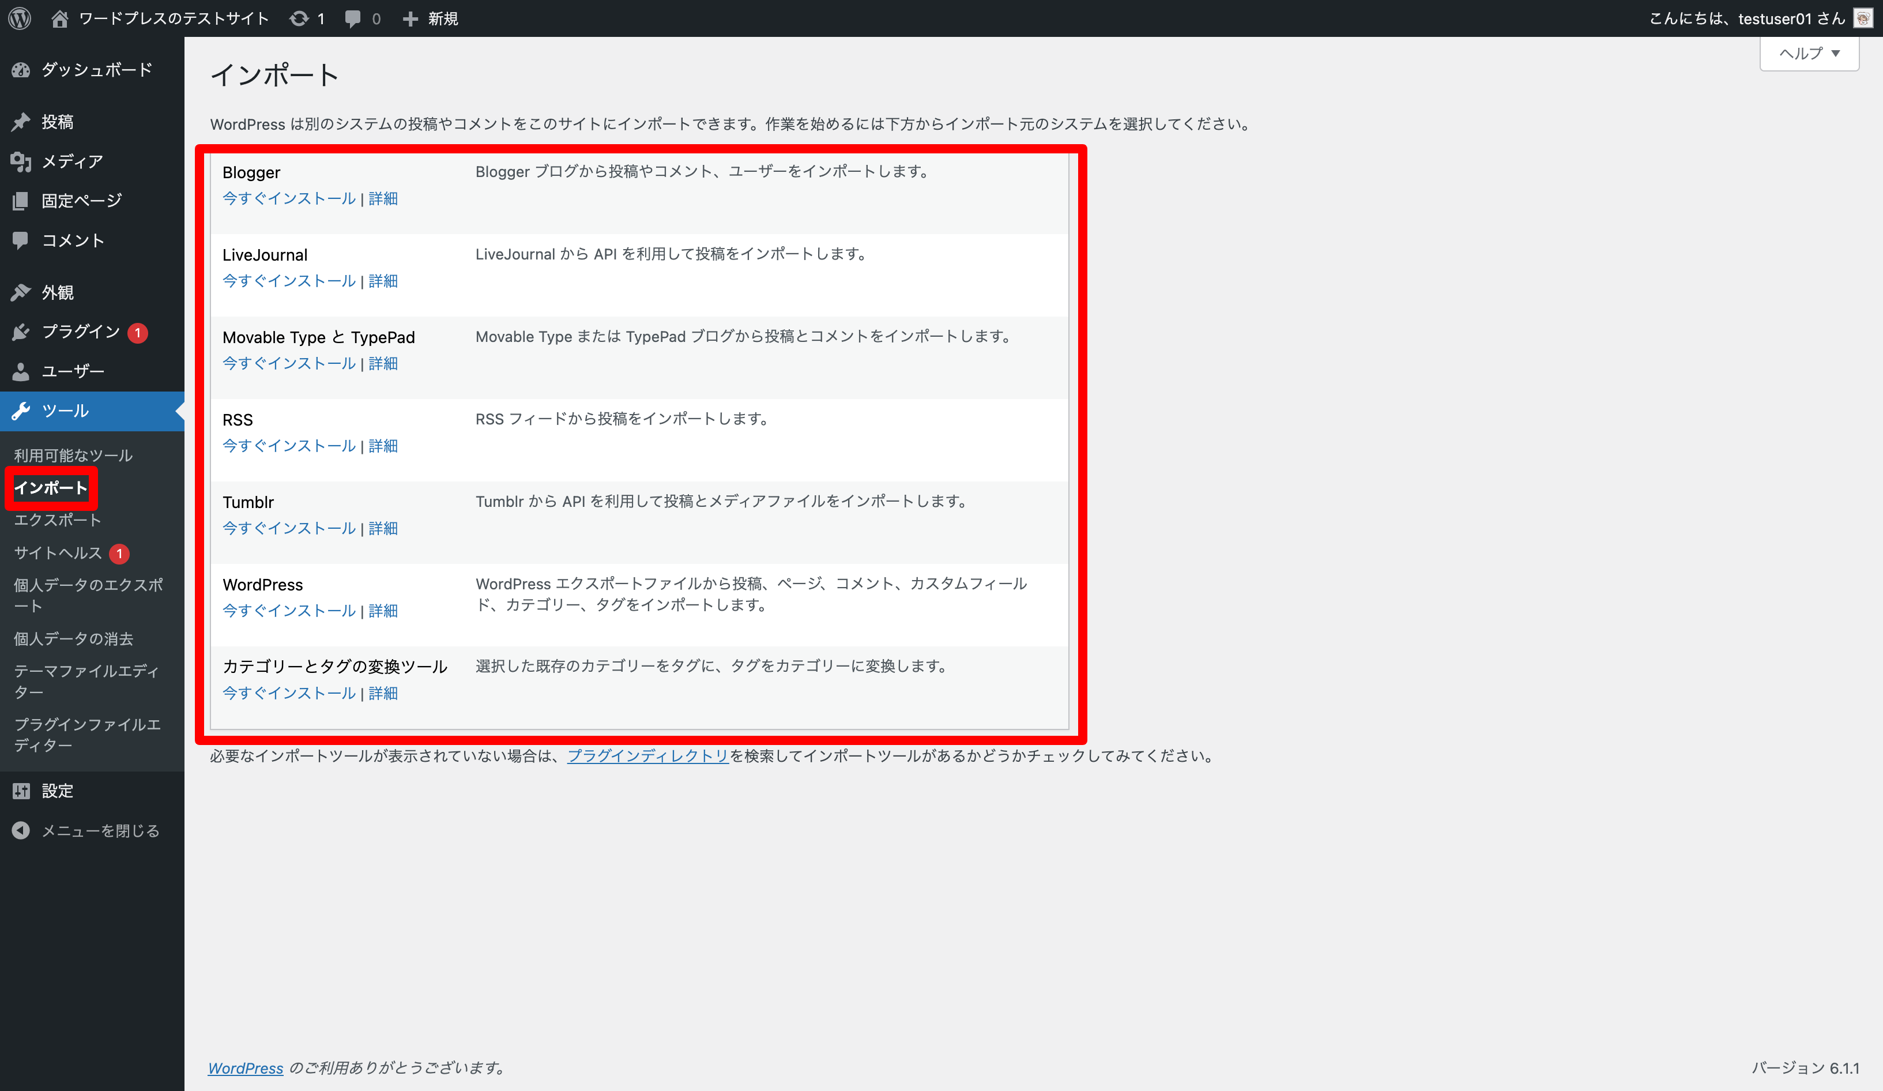Select 利用可能なツール submenu item
Viewport: 1883px width, 1091px height.
click(73, 455)
